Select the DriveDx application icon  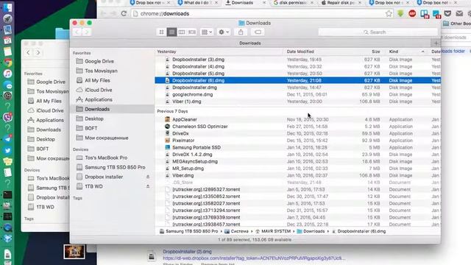pyautogui.click(x=167, y=133)
